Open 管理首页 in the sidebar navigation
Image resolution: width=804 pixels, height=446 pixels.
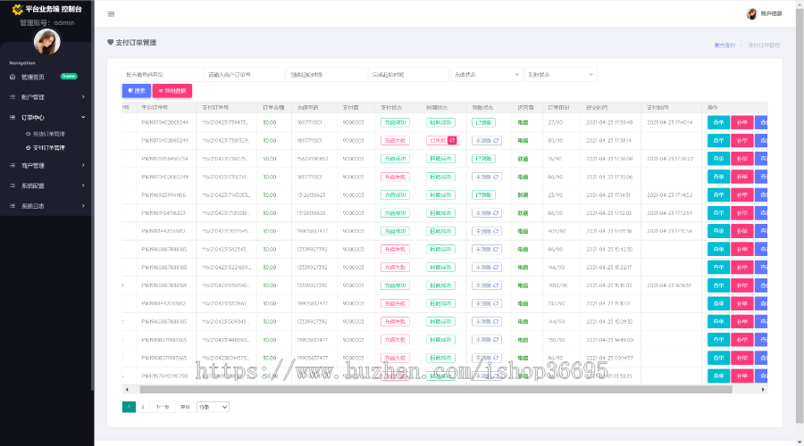(33, 77)
